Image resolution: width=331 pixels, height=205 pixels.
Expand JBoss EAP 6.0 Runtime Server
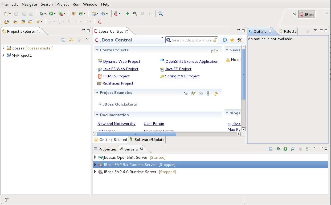pyautogui.click(x=95, y=171)
